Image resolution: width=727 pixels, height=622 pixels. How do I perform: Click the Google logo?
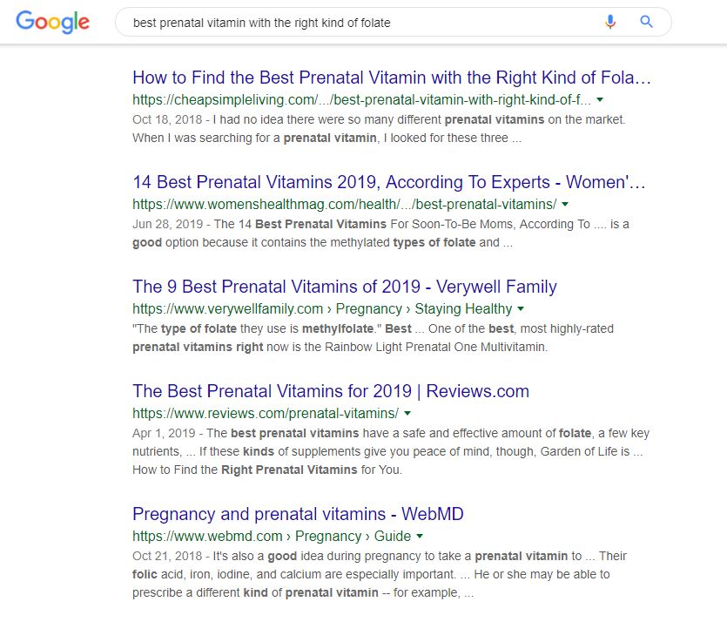click(x=52, y=22)
